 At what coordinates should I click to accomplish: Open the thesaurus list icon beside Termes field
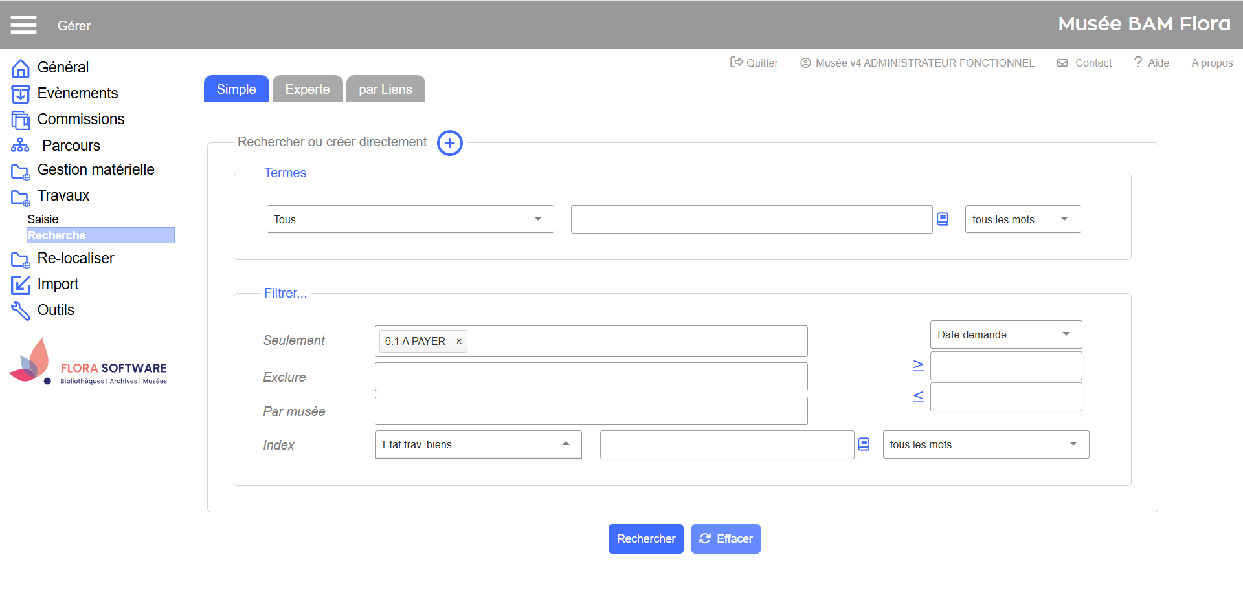pyautogui.click(x=943, y=219)
